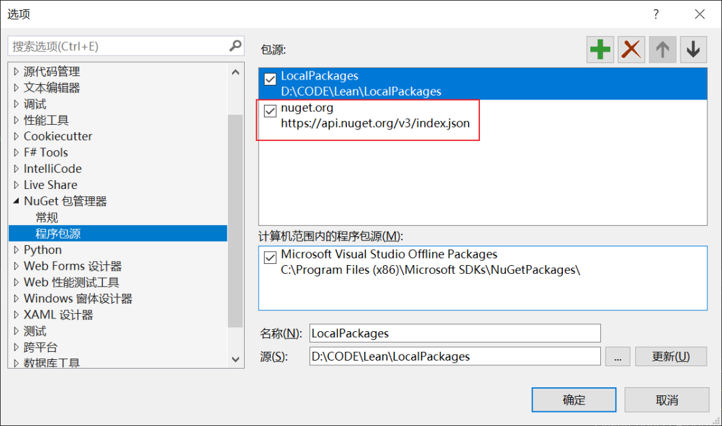Toggle Microsoft Visual Studio Offline Packages checkbox
This screenshot has width=722, height=426.
click(x=270, y=257)
